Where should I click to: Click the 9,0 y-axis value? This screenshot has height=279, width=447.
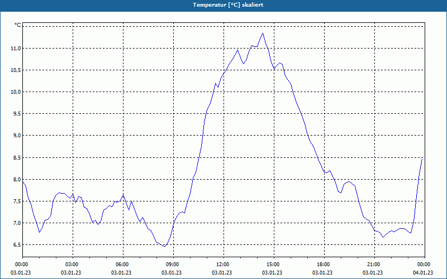point(17,136)
